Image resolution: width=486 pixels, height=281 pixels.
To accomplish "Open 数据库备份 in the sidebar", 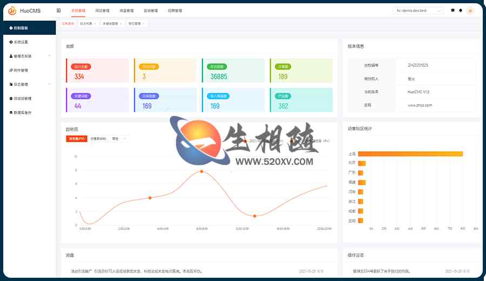I will 30,112.
